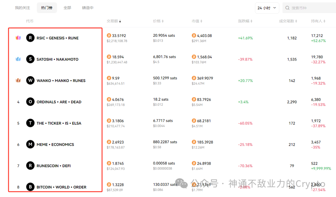The height and width of the screenshot is (197, 336).
Task: Open ORDINALS • ARE • DEAD token
Action: pos(59,102)
